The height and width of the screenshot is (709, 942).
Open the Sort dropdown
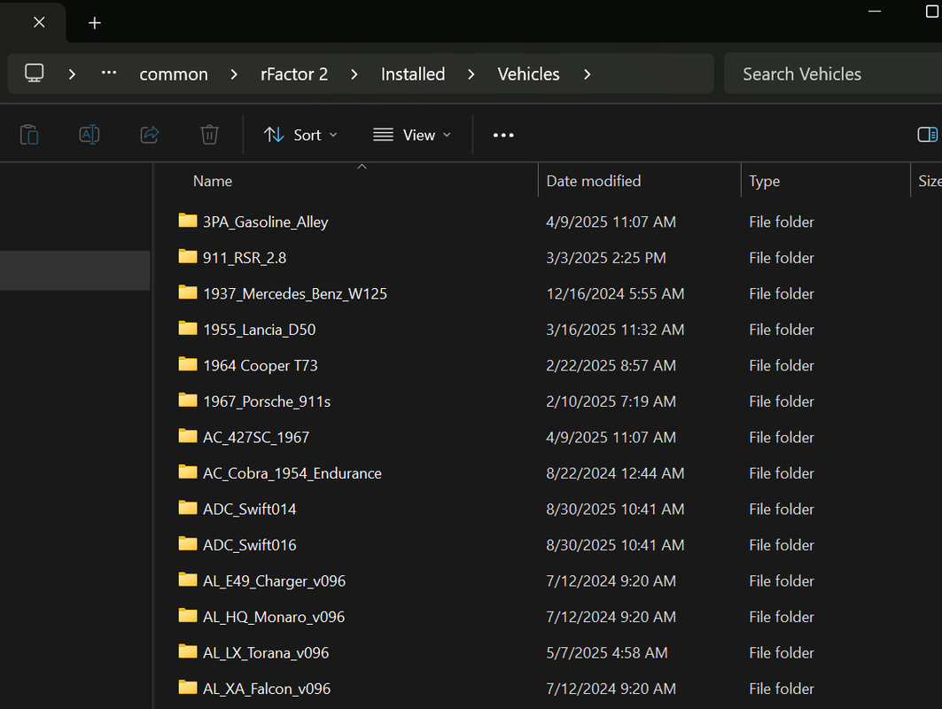click(x=300, y=136)
